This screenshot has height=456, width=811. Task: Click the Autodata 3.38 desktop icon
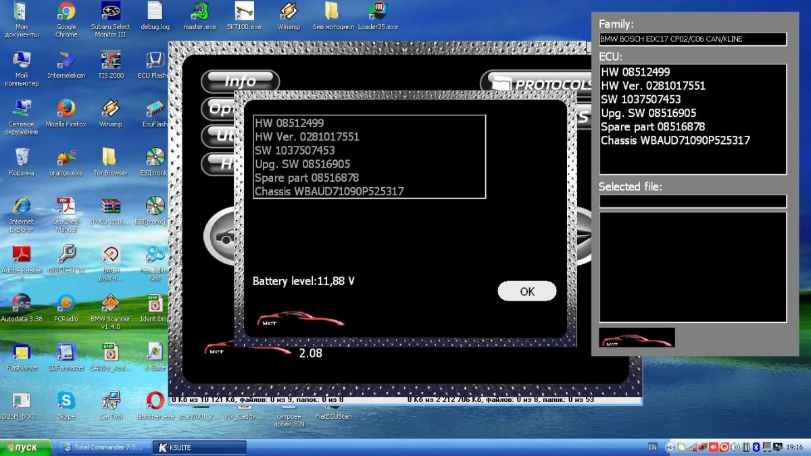(21, 303)
